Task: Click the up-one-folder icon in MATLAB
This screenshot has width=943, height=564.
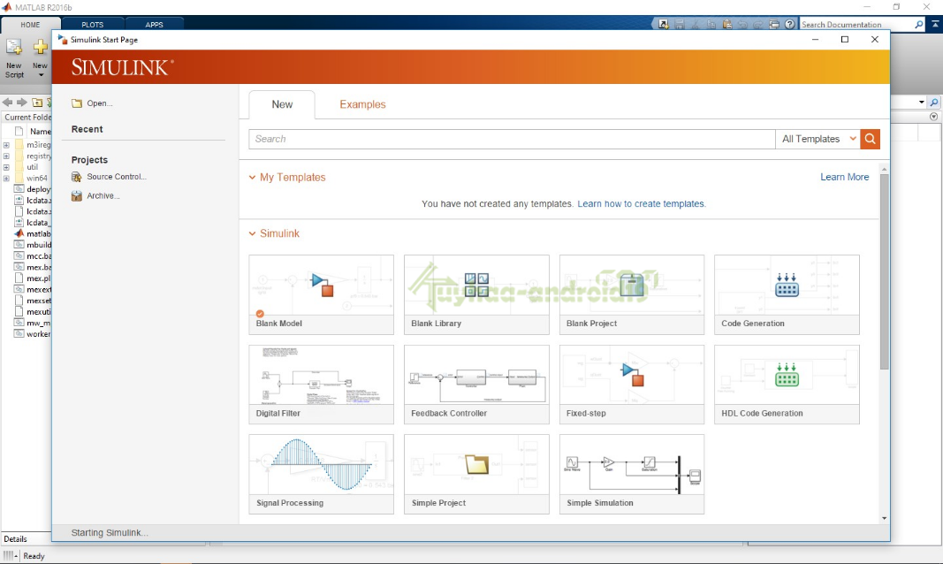Action: point(37,103)
